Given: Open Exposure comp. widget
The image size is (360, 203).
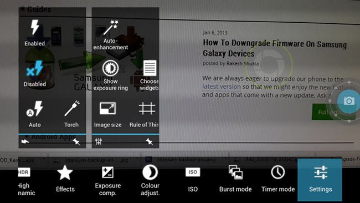Looking at the screenshot, I should [107, 181].
